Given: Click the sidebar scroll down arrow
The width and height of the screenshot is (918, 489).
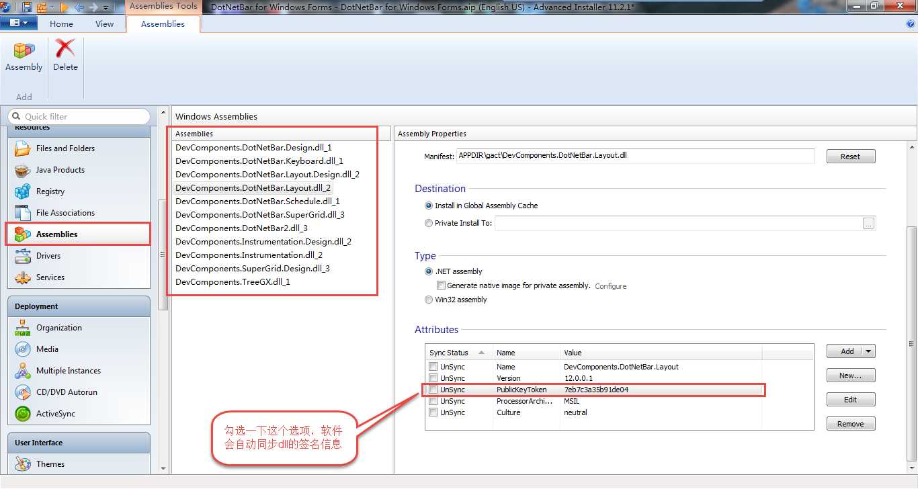Looking at the screenshot, I should tap(163, 468).
